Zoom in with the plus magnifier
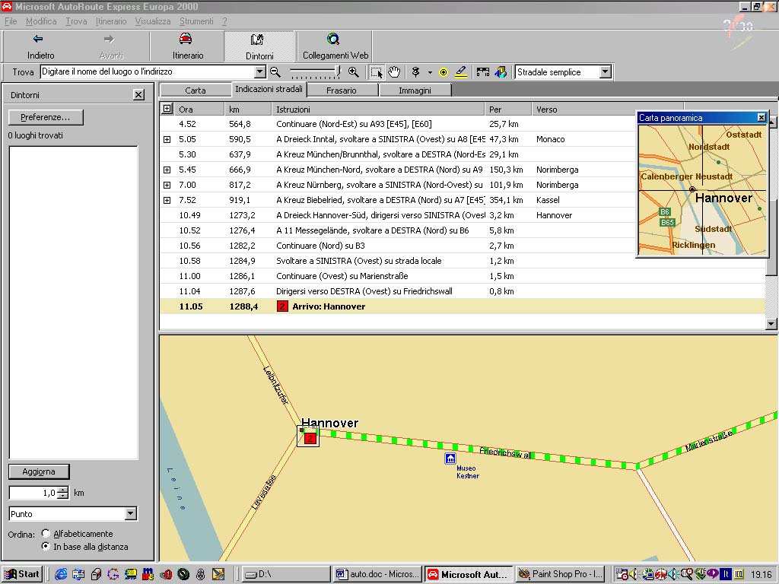Screen dimensions: 779x584 (353, 72)
